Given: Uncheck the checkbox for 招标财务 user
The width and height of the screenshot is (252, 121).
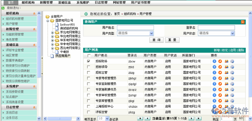Looking at the screenshot, I should (89, 61).
